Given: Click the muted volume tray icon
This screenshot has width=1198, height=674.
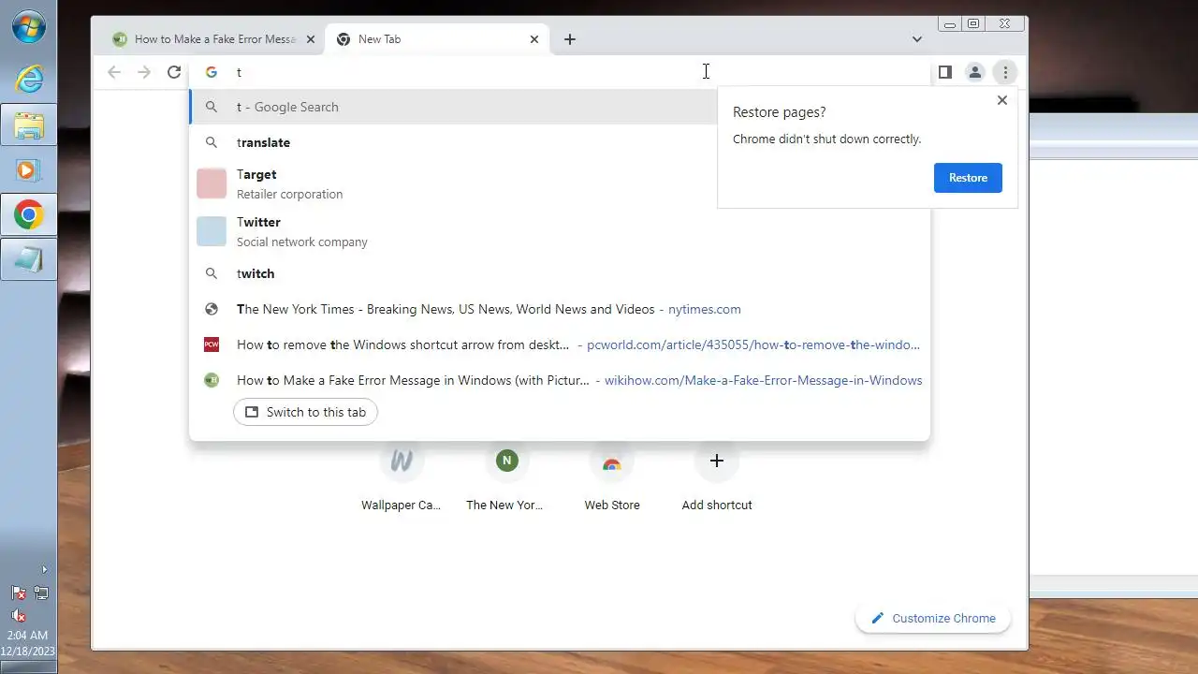Looking at the screenshot, I should tap(18, 615).
